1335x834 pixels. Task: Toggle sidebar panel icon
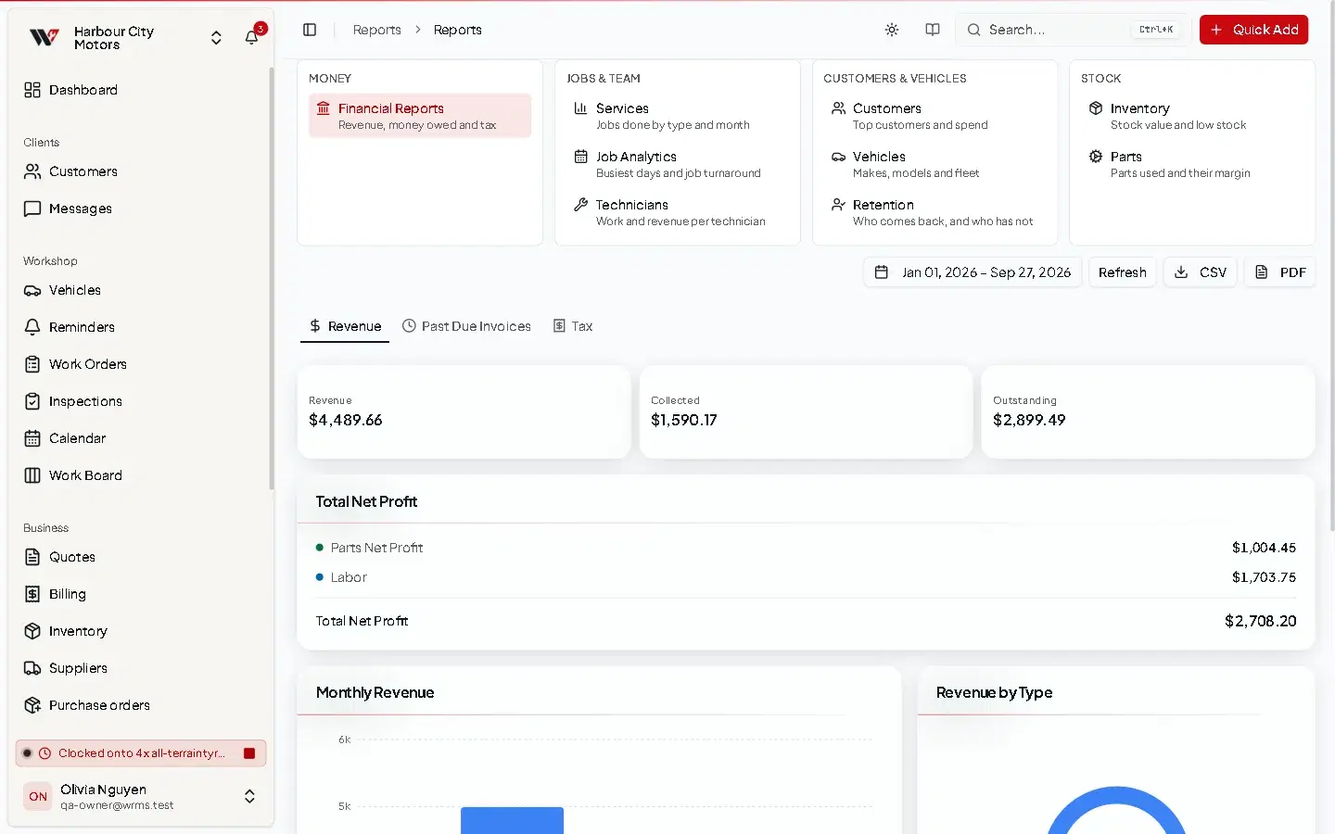(310, 30)
